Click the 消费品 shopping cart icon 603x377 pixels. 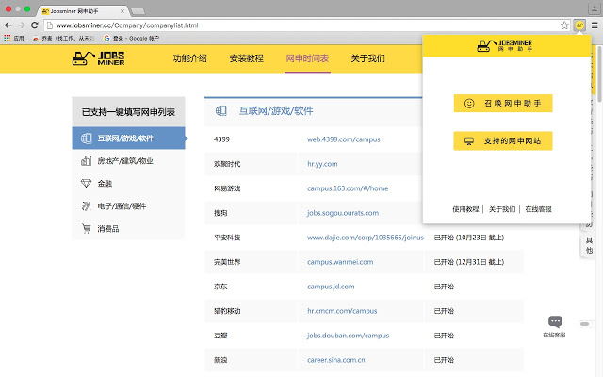point(86,228)
